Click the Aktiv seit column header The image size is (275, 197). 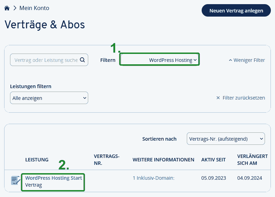click(x=213, y=160)
